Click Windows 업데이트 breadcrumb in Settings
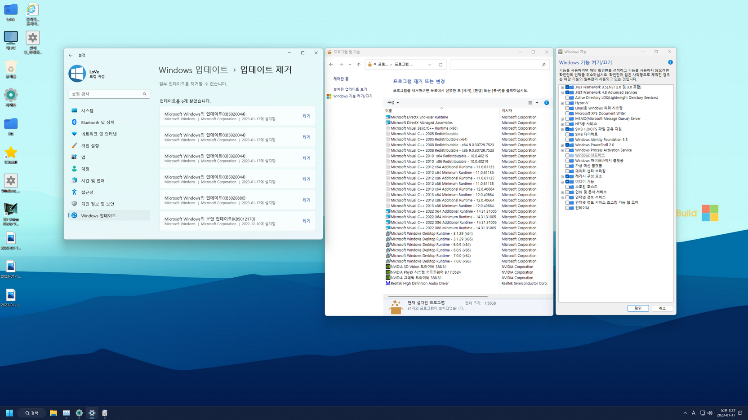Image resolution: width=748 pixels, height=420 pixels. [193, 70]
